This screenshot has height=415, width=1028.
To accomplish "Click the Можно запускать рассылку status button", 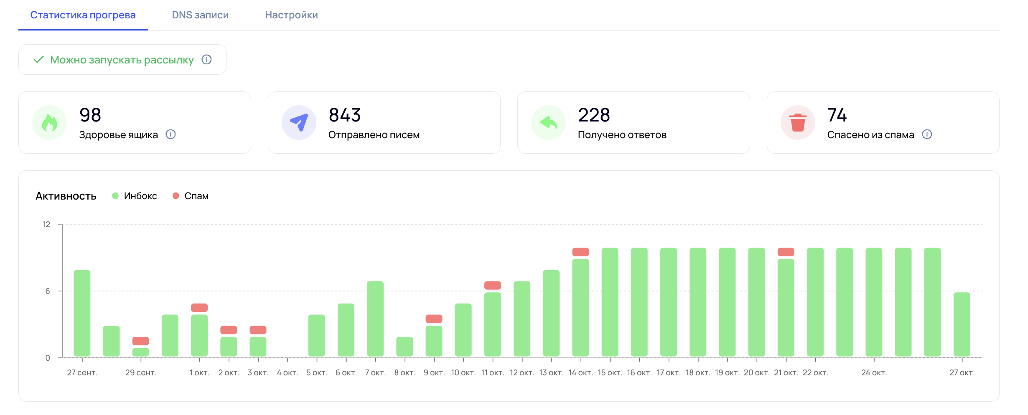I will (x=122, y=60).
